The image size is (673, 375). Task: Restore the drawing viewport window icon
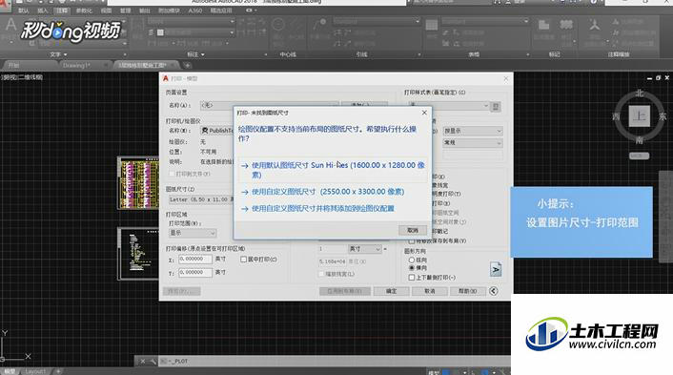point(658,77)
